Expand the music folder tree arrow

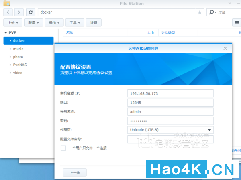10,49
